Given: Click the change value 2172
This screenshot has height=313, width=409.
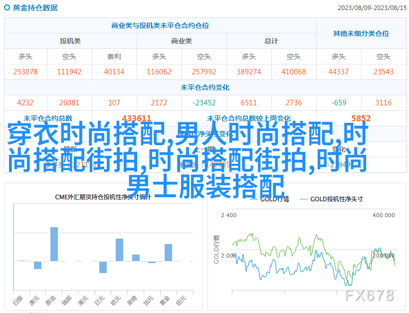Looking at the screenshot, I should [x=159, y=103].
